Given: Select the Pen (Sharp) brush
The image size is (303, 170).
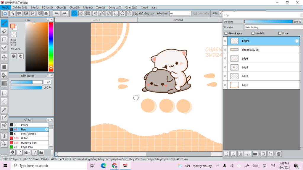Looking at the screenshot, I should [x=29, y=134].
